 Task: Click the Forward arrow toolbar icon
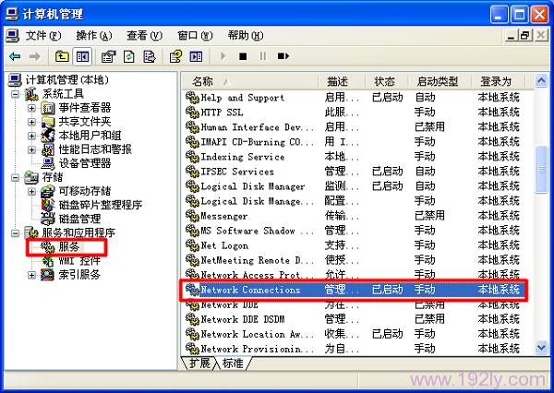[35, 56]
